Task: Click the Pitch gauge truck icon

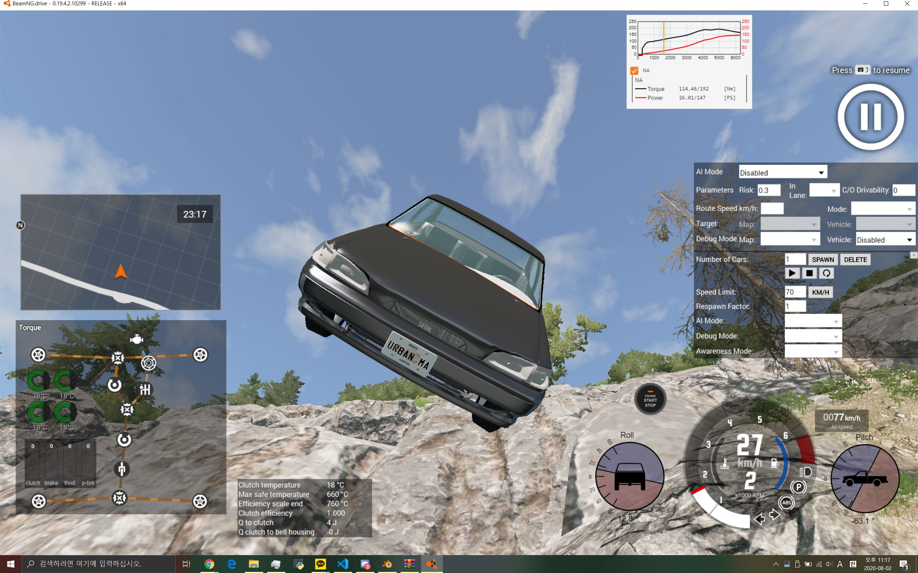Action: 865,479
